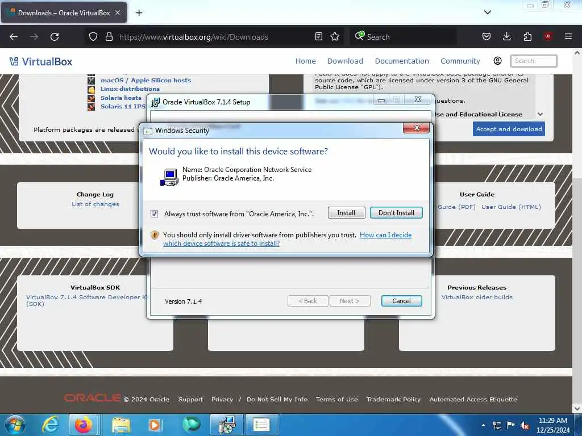The width and height of the screenshot is (582, 436).
Task: Open Support footer link
Action: [190, 399]
